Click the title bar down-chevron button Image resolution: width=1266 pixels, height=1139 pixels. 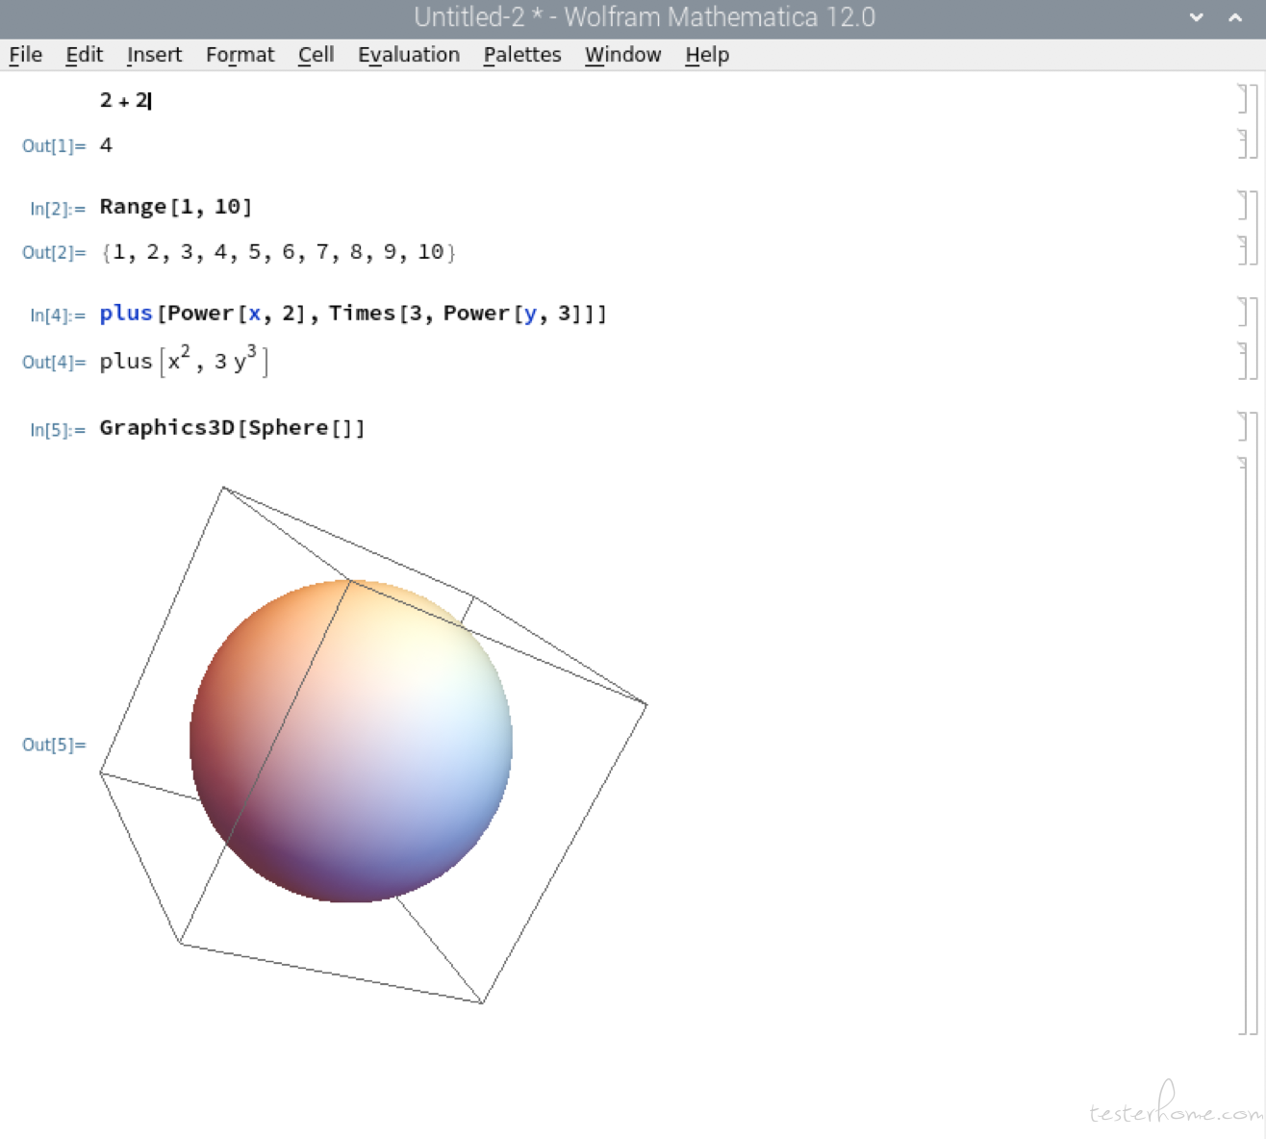(1197, 17)
